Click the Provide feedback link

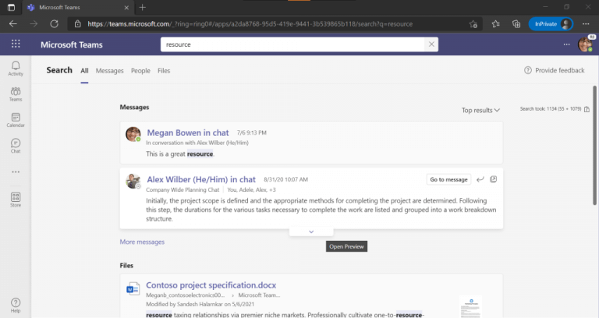pos(560,70)
